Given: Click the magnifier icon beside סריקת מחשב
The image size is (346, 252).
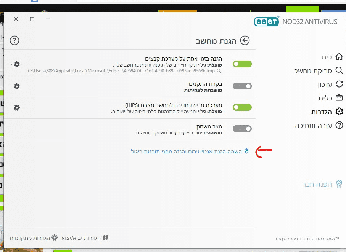Looking at the screenshot, I should (339, 70).
